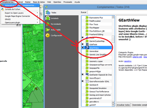
Task: Toggle the GeoRaster Espacial de Oracle checkbox
Action: point(83,74)
